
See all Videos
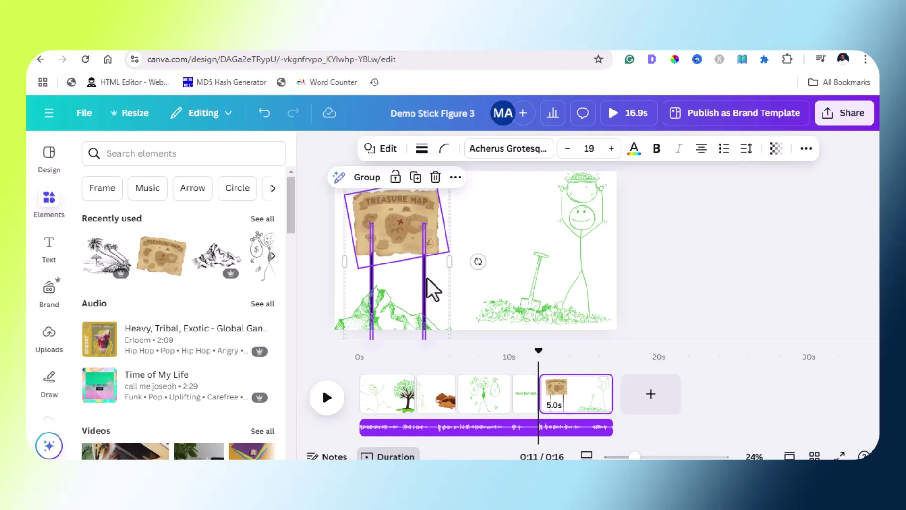(262, 432)
